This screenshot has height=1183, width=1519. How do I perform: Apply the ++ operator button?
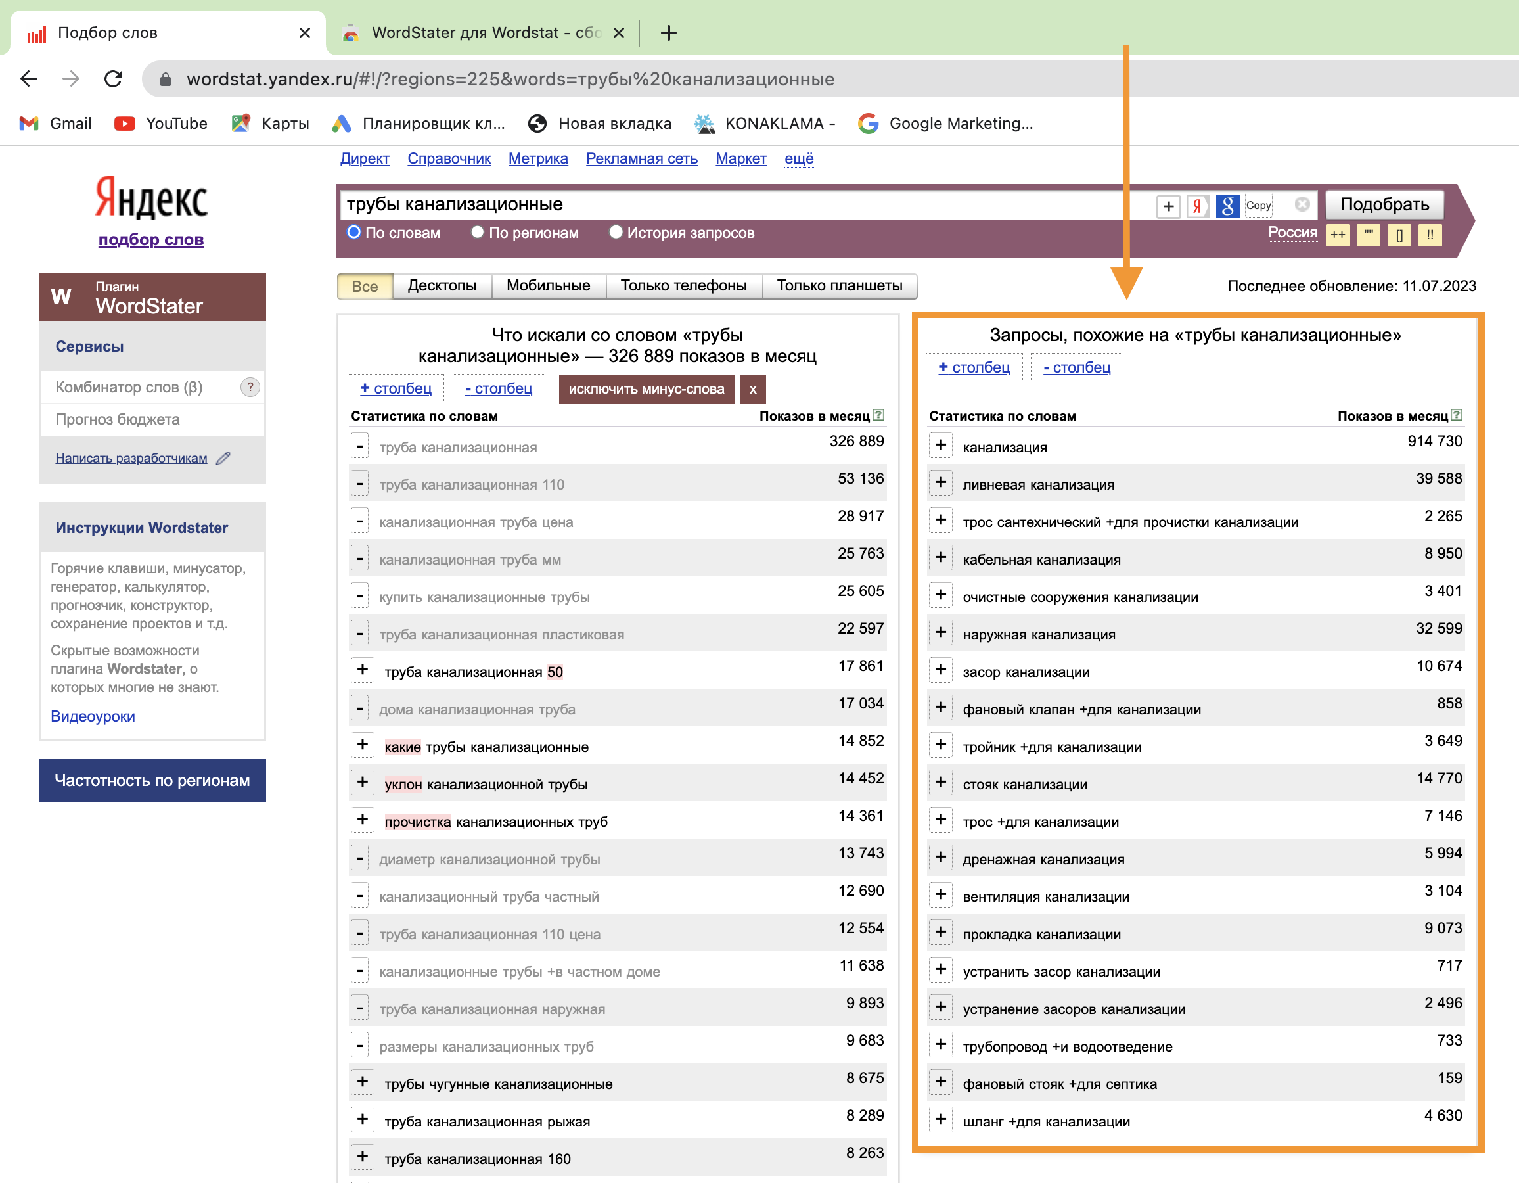pyautogui.click(x=1338, y=235)
